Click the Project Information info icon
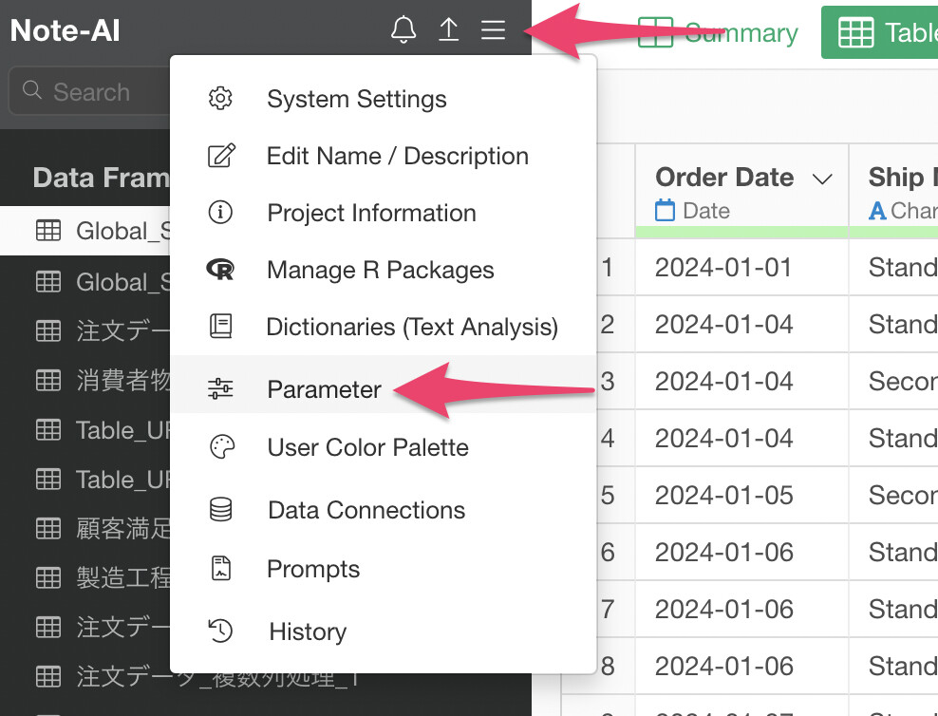The height and width of the screenshot is (716, 938). (220, 213)
